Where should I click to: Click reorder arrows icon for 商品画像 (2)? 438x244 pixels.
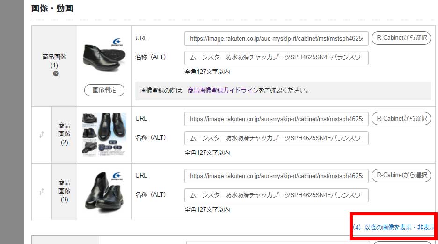point(42,135)
